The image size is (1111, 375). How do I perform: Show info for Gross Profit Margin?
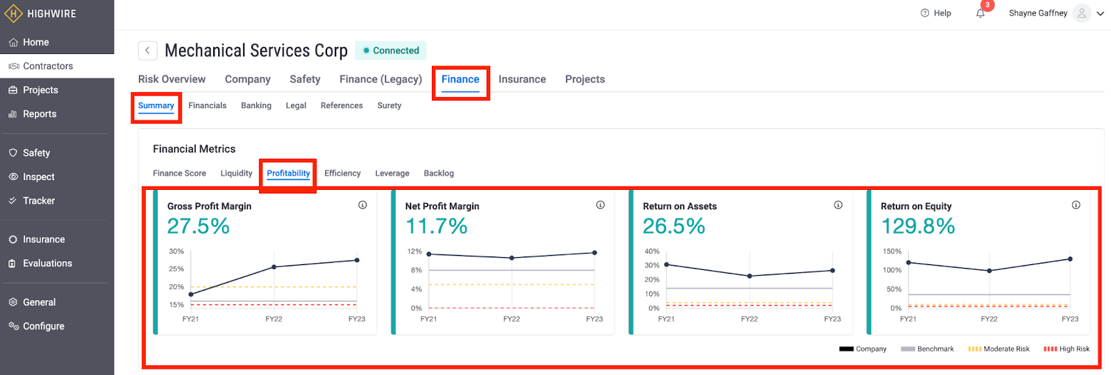pyautogui.click(x=362, y=205)
